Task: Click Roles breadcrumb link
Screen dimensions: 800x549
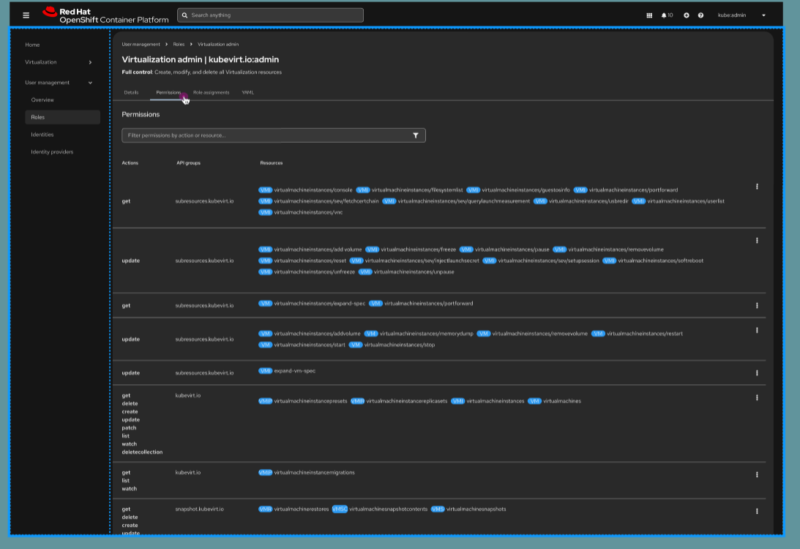Action: 179,45
